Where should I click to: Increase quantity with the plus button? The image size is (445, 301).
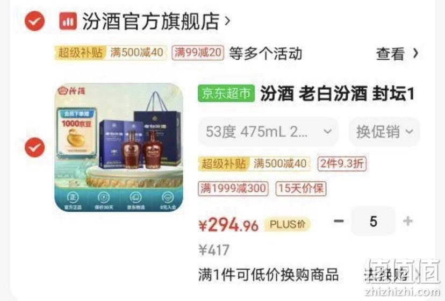pos(408,221)
